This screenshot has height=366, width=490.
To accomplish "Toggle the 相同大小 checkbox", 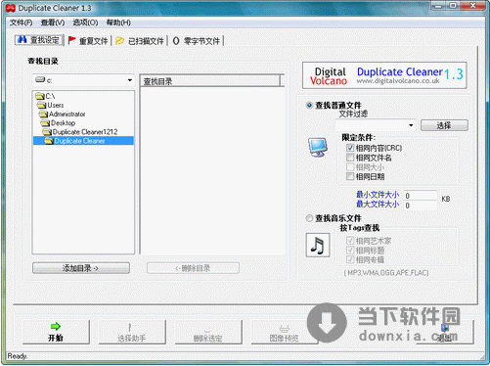I will (x=350, y=167).
